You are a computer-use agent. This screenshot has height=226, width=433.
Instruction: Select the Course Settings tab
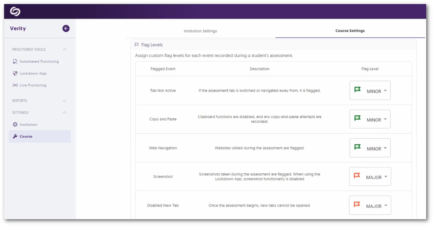(x=350, y=31)
